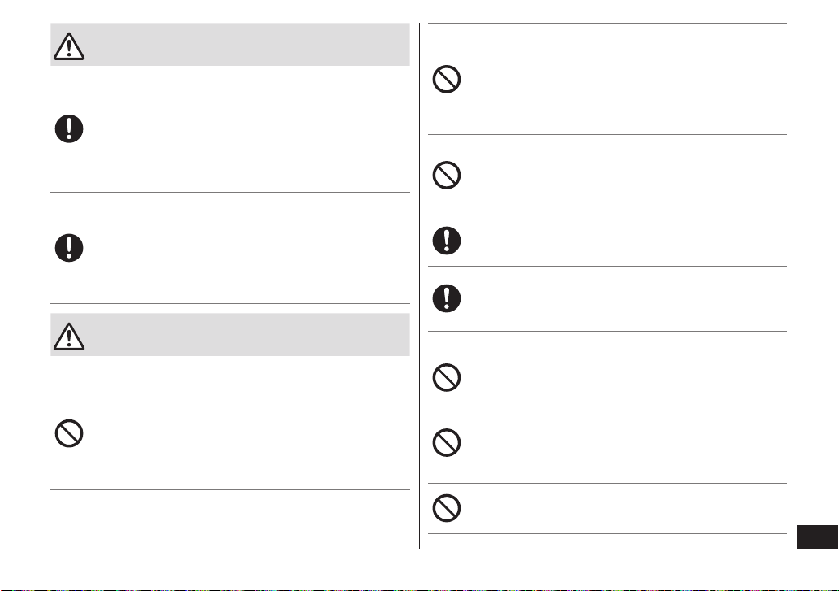Click the dashed line along the page bottom

click(419, 589)
